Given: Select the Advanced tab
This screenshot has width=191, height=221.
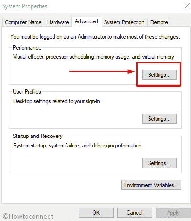Looking at the screenshot, I should coord(86,21).
